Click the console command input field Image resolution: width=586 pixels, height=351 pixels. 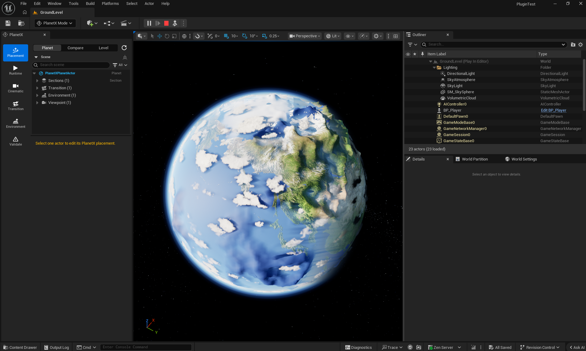(x=146, y=347)
